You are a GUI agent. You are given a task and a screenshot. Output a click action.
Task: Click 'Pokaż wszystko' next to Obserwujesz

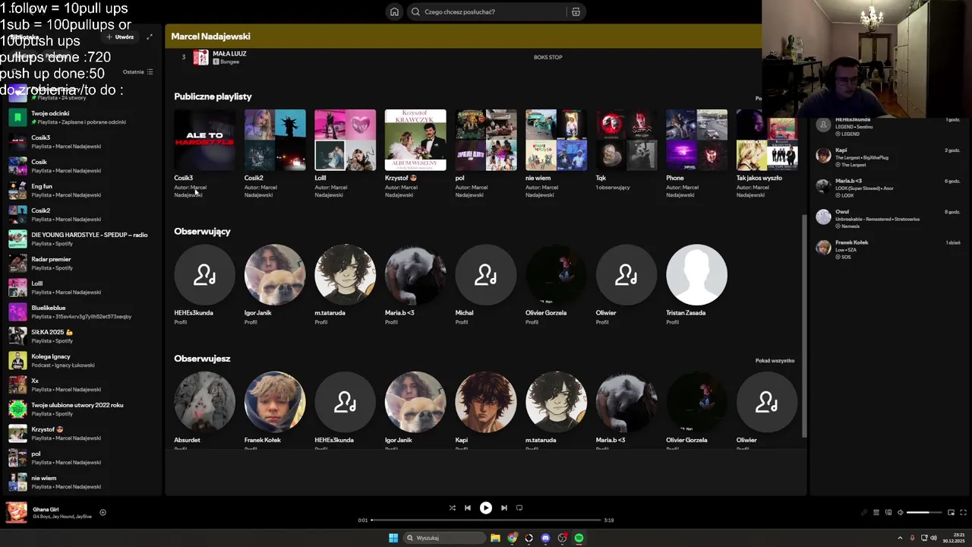[775, 361]
